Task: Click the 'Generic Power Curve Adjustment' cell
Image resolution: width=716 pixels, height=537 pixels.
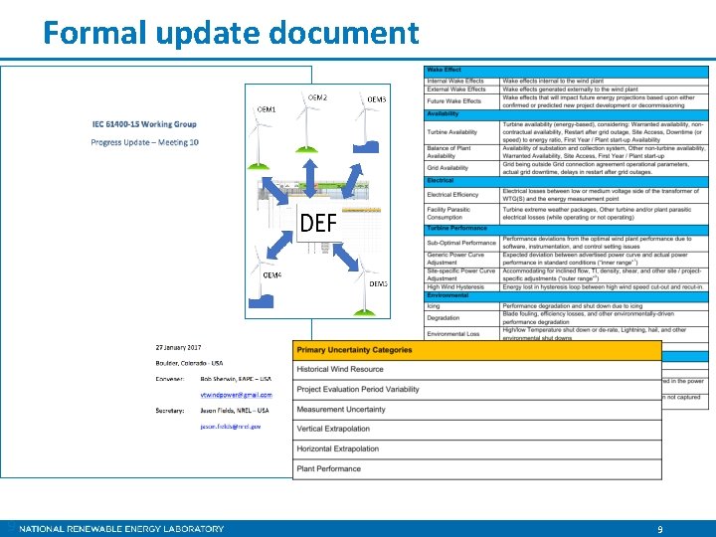Action: [461, 259]
